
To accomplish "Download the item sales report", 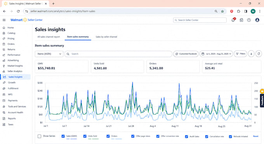I will (251, 54).
